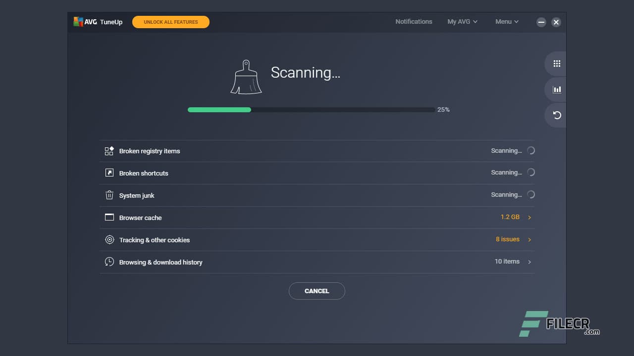
Task: Select the Tracking & other cookies icon
Action: pyautogui.click(x=109, y=239)
